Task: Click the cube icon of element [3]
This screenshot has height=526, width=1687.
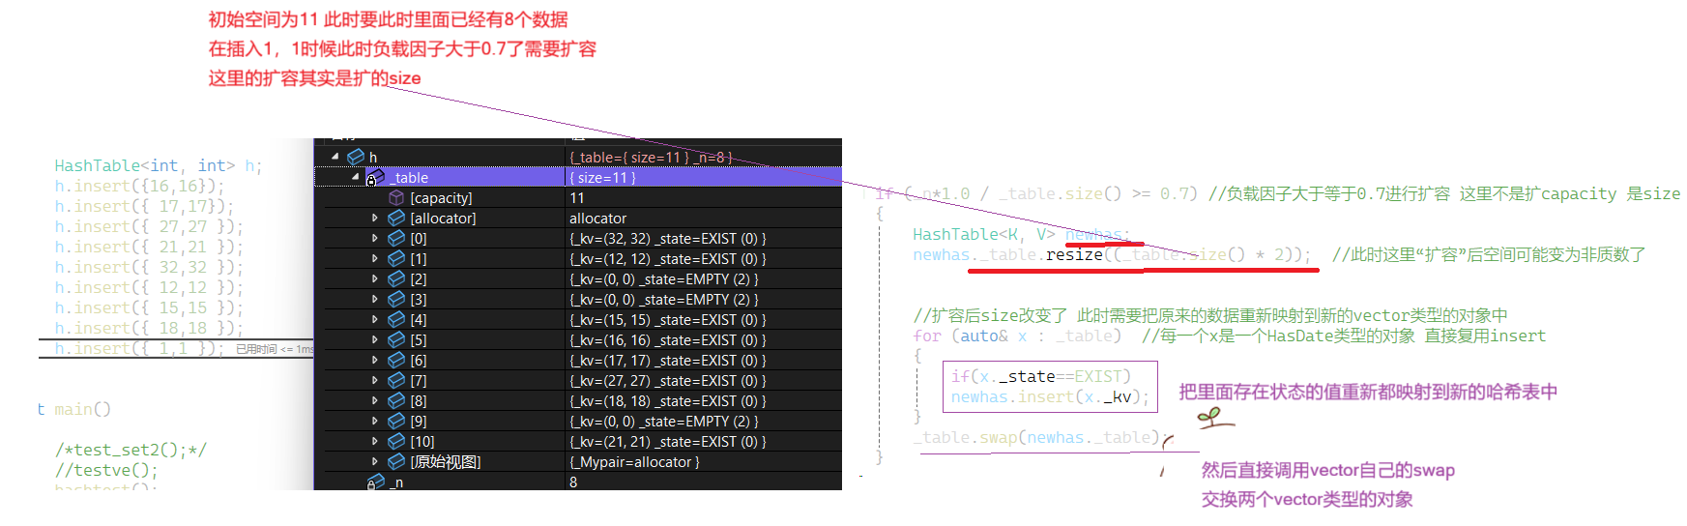Action: pos(396,299)
